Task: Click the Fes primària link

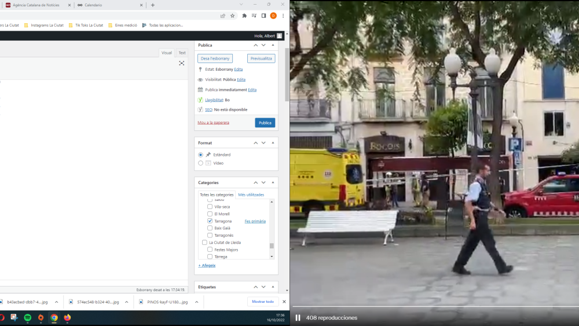Action: (255, 221)
